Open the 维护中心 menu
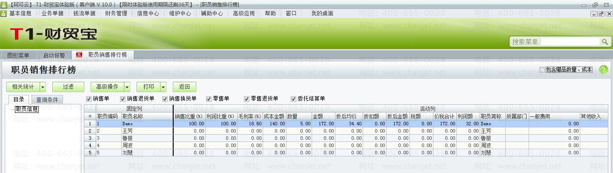 (x=180, y=14)
